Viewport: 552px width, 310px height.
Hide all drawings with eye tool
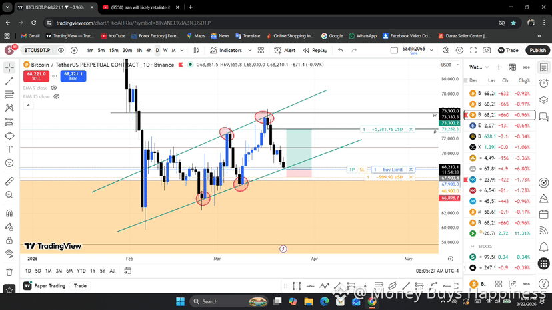(x=9, y=253)
